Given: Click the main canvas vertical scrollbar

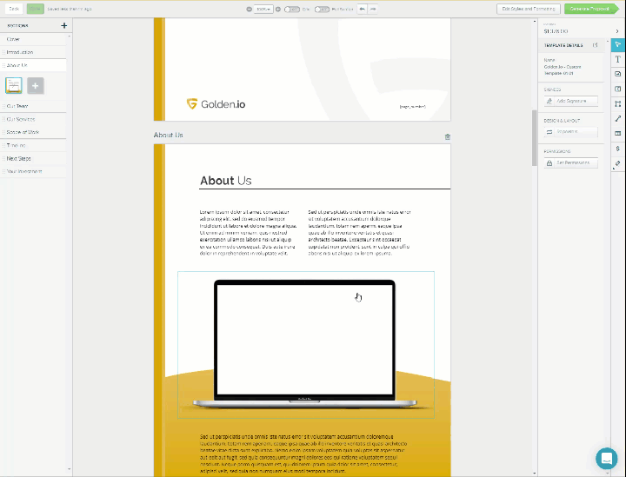Looking at the screenshot, I should click(x=534, y=138).
